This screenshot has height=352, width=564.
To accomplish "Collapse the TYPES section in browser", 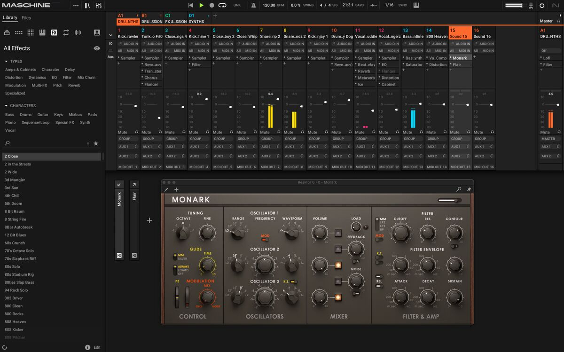I will point(6,62).
